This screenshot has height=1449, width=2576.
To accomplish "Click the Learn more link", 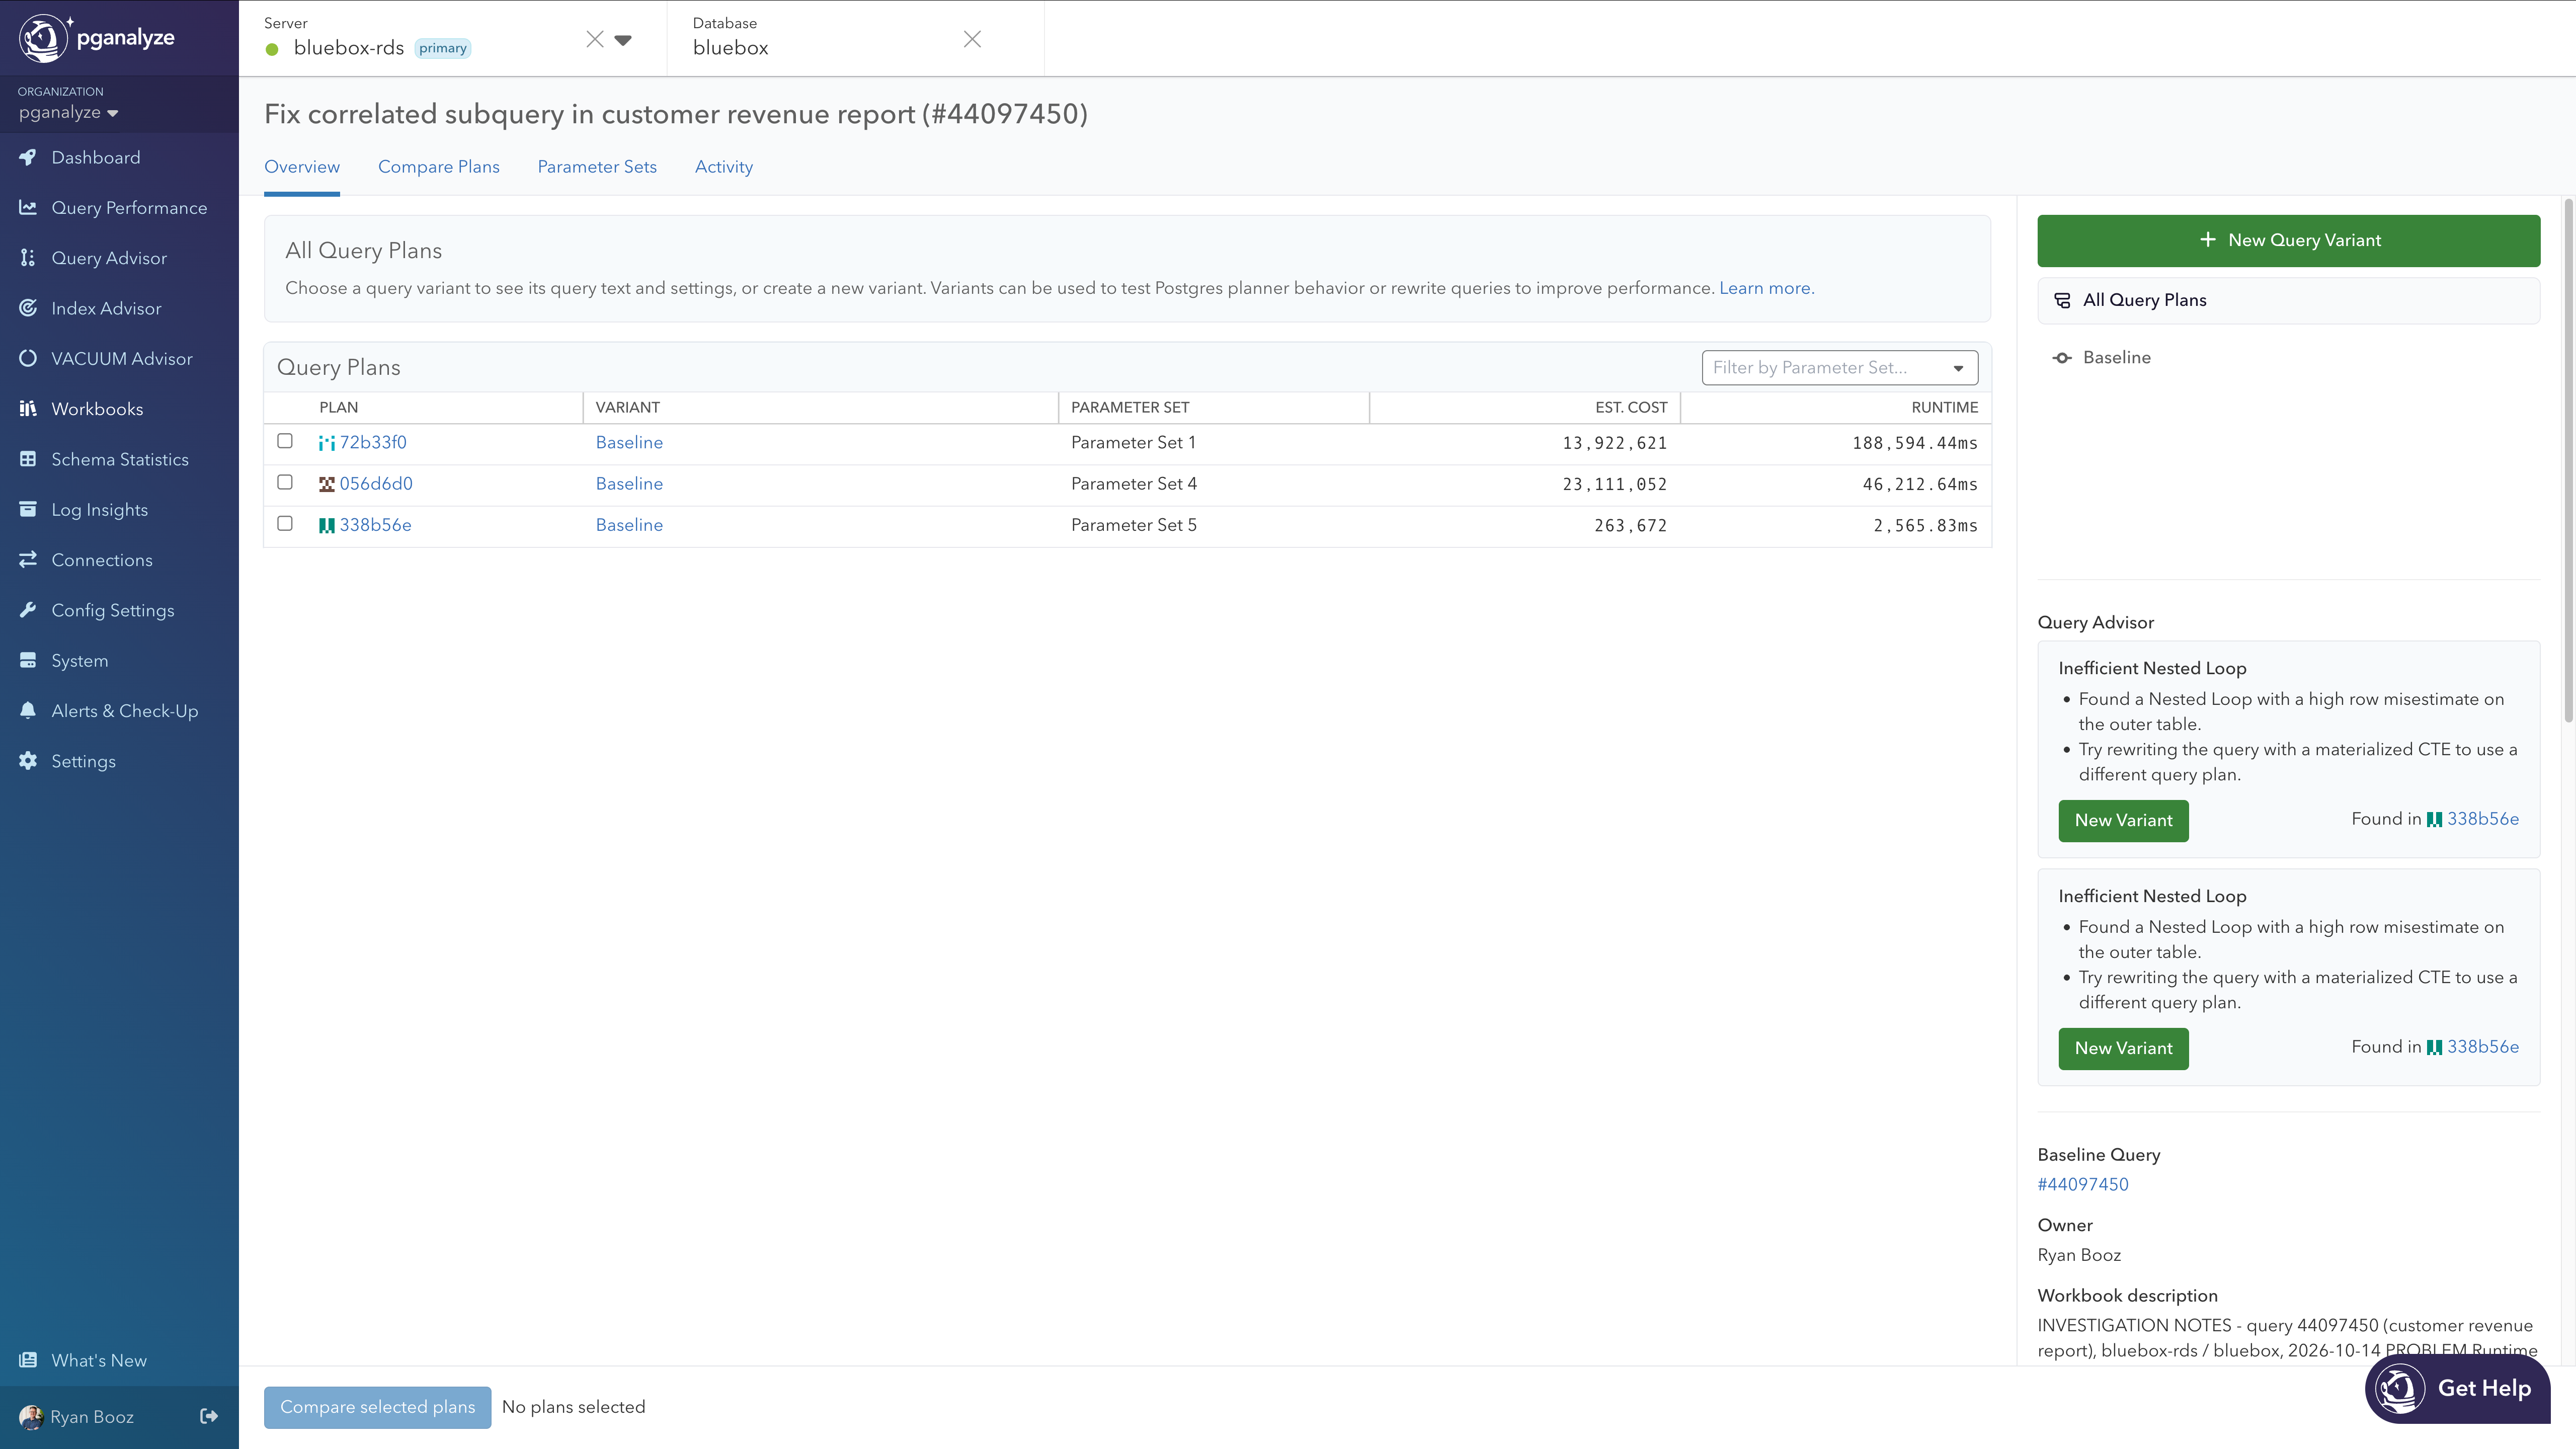I will click(1766, 288).
